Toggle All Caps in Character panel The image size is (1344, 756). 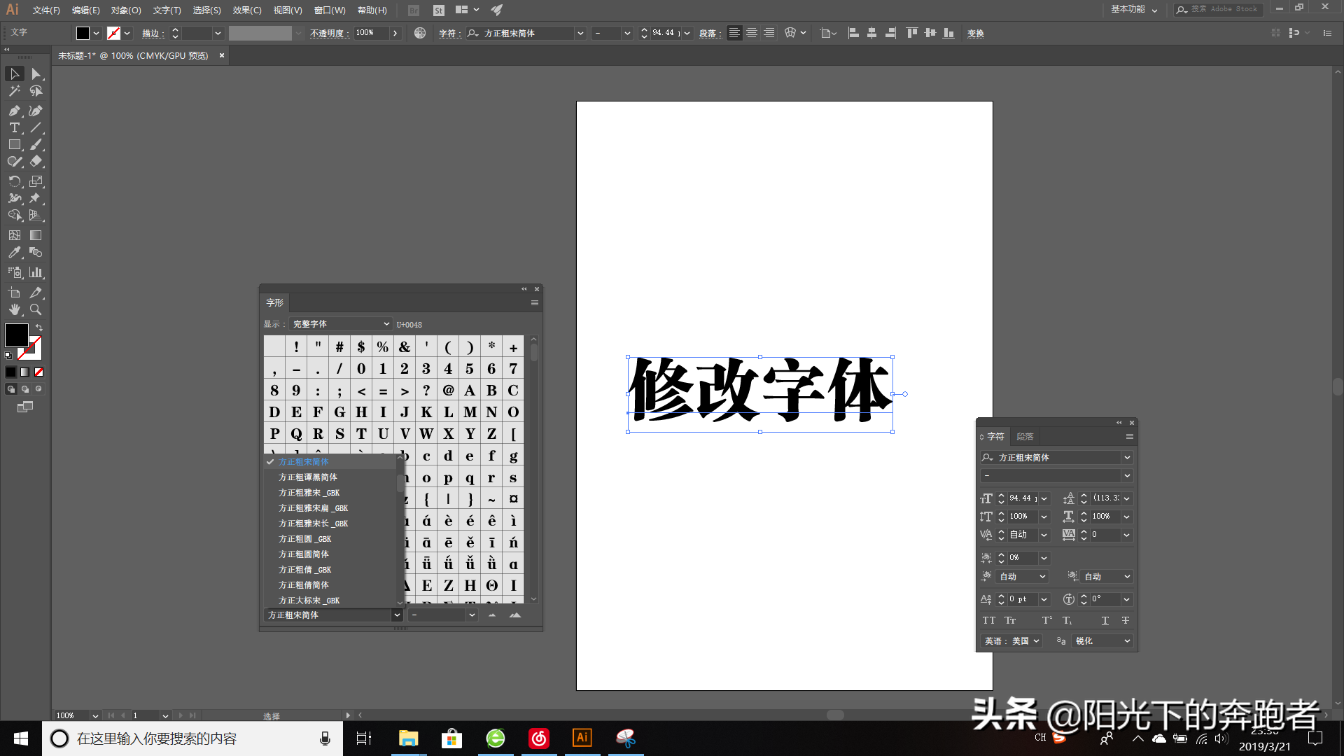[988, 620]
